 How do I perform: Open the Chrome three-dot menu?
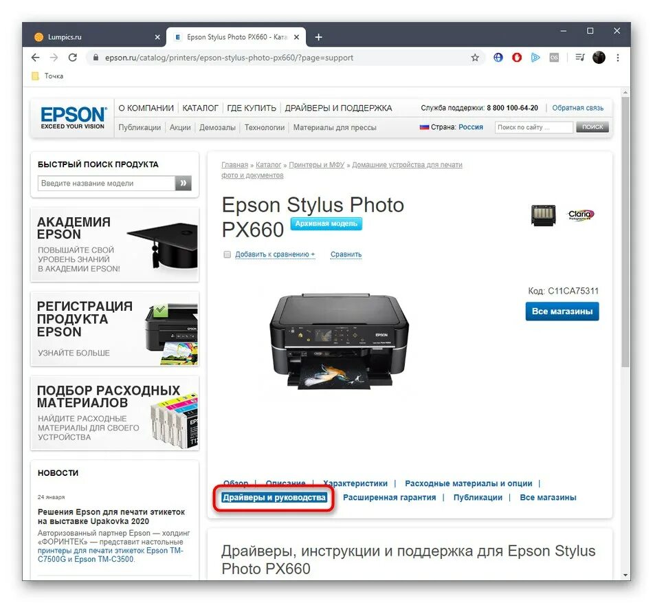coord(618,58)
